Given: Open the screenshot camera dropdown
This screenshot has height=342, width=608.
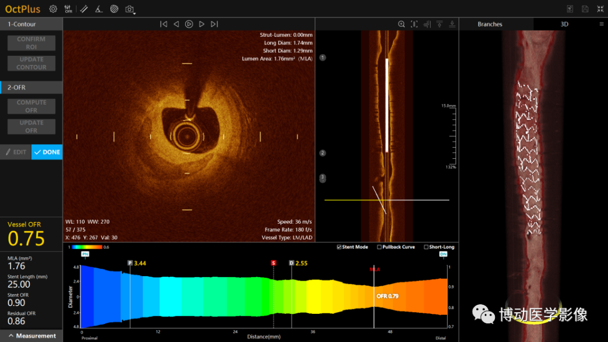Looking at the screenshot, I should click(131, 9).
